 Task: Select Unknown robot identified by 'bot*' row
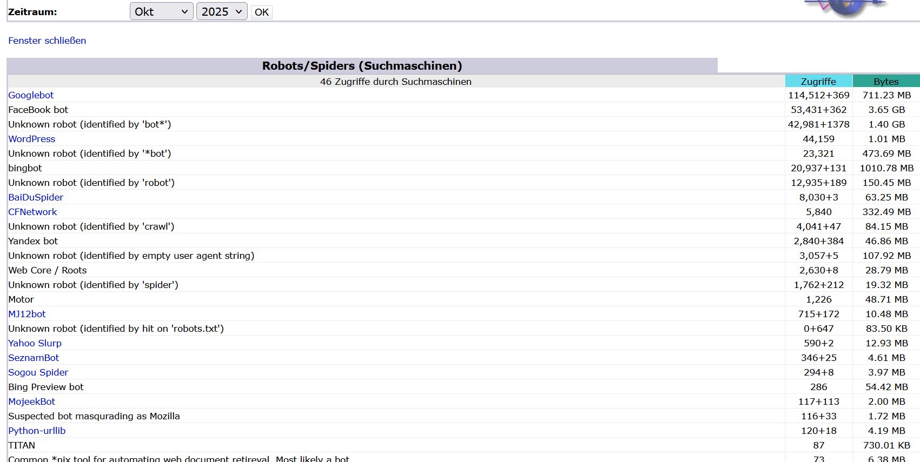[x=89, y=124]
